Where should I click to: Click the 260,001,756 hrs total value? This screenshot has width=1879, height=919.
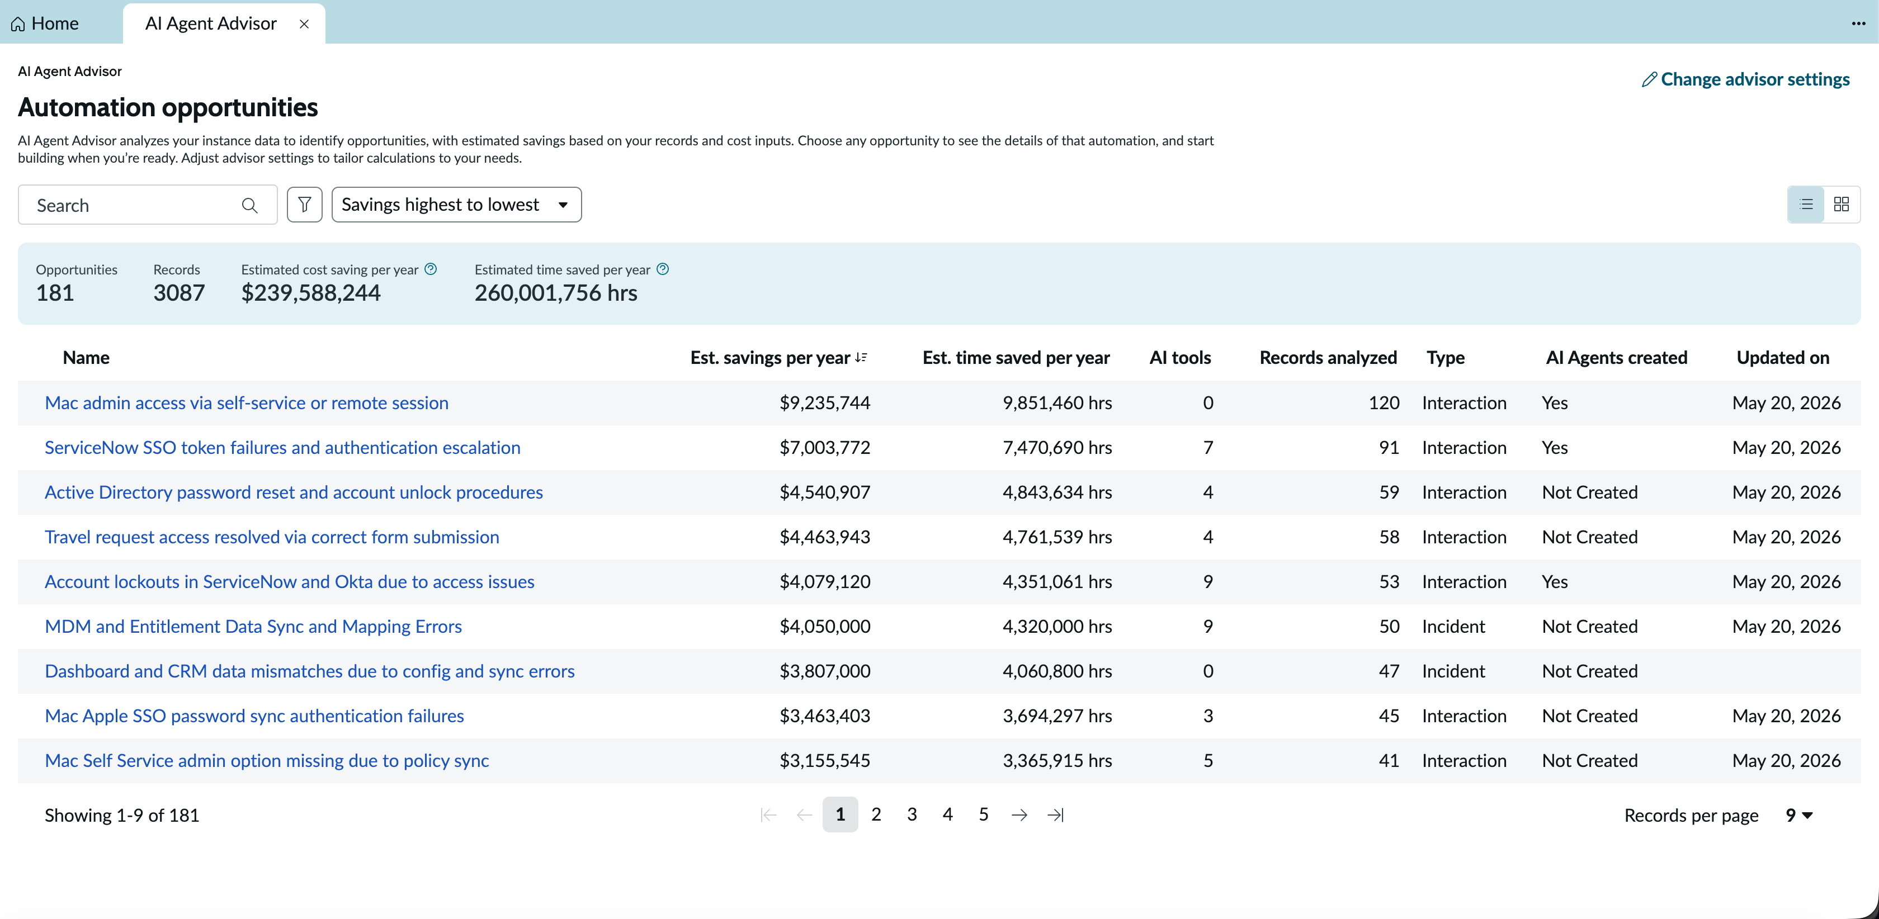click(x=556, y=292)
